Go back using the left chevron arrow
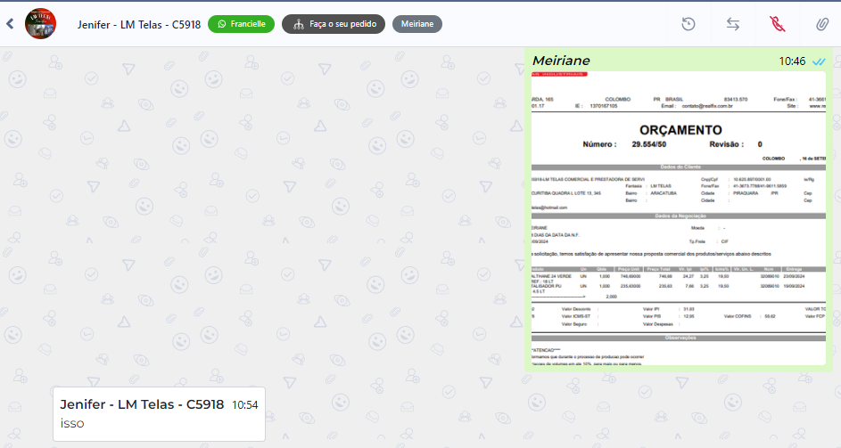841x448 pixels. coord(10,24)
